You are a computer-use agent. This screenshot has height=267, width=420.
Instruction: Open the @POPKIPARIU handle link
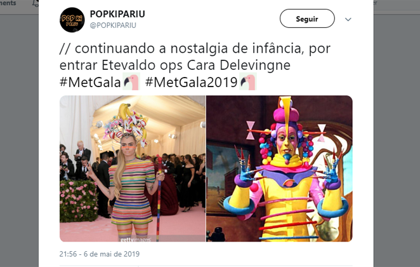113,25
